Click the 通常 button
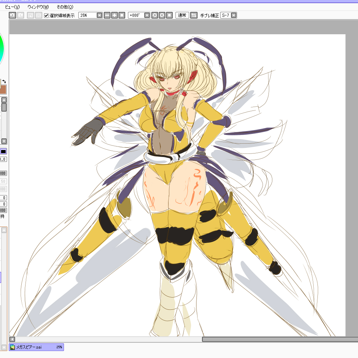The height and width of the screenshot is (358, 358). pyautogui.click(x=182, y=15)
